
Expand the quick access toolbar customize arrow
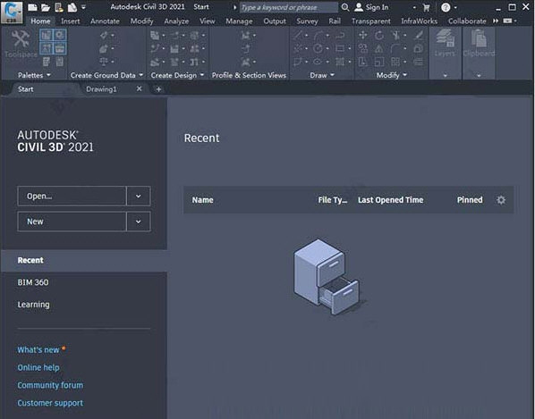point(83,7)
